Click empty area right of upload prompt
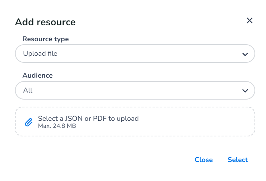 click(195, 122)
